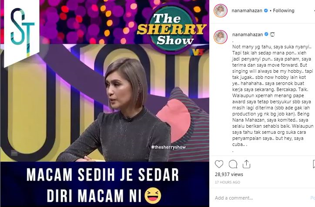
Task: Open comments via the speech bubble icon
Action: point(233,164)
